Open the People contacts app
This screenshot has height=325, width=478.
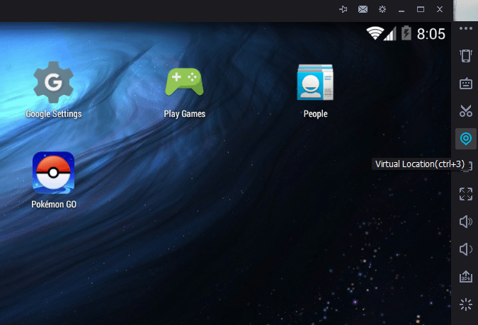[x=315, y=83]
